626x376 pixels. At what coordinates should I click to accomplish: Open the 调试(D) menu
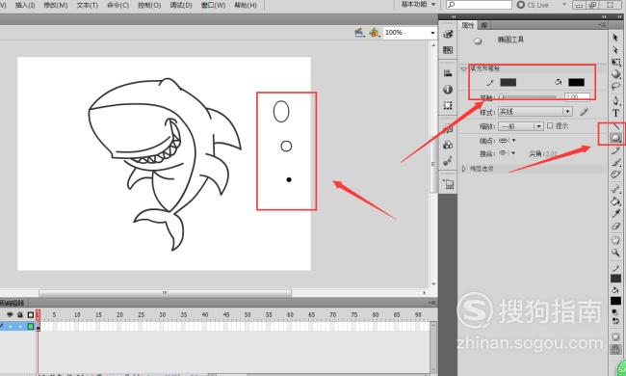point(181,5)
